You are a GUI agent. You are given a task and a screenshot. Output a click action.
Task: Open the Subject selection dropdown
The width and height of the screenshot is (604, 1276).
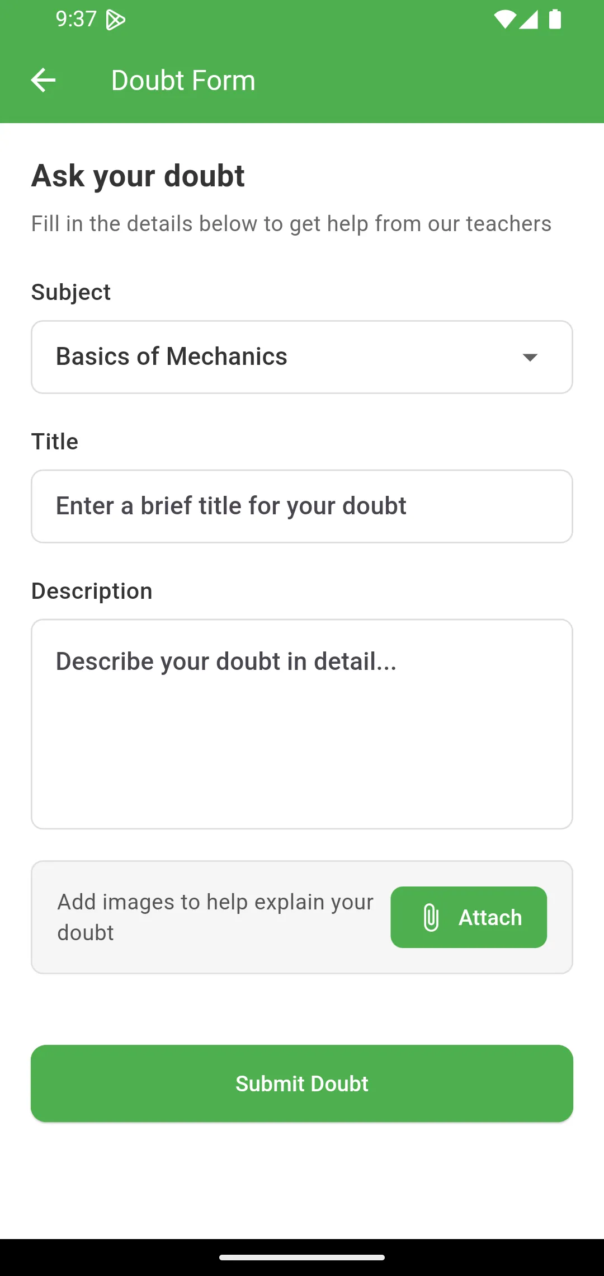pos(302,357)
